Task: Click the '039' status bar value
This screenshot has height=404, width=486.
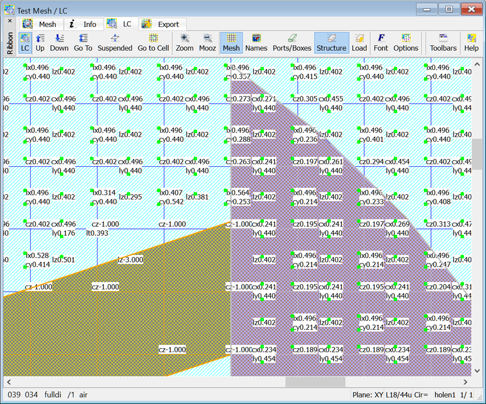Action: coord(14,395)
